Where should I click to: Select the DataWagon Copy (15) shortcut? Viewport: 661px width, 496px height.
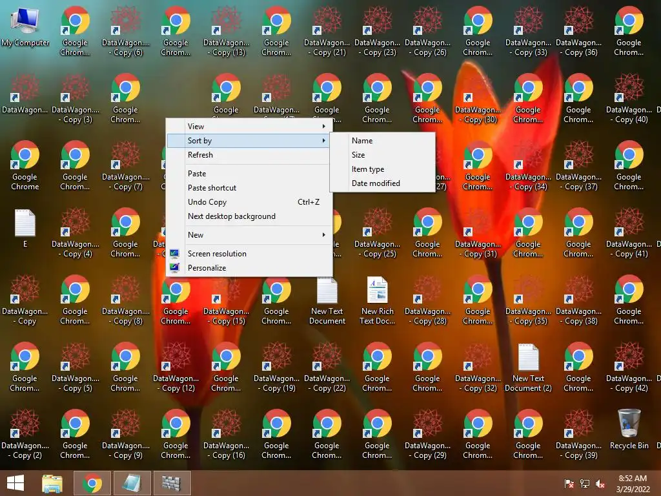coord(227,300)
